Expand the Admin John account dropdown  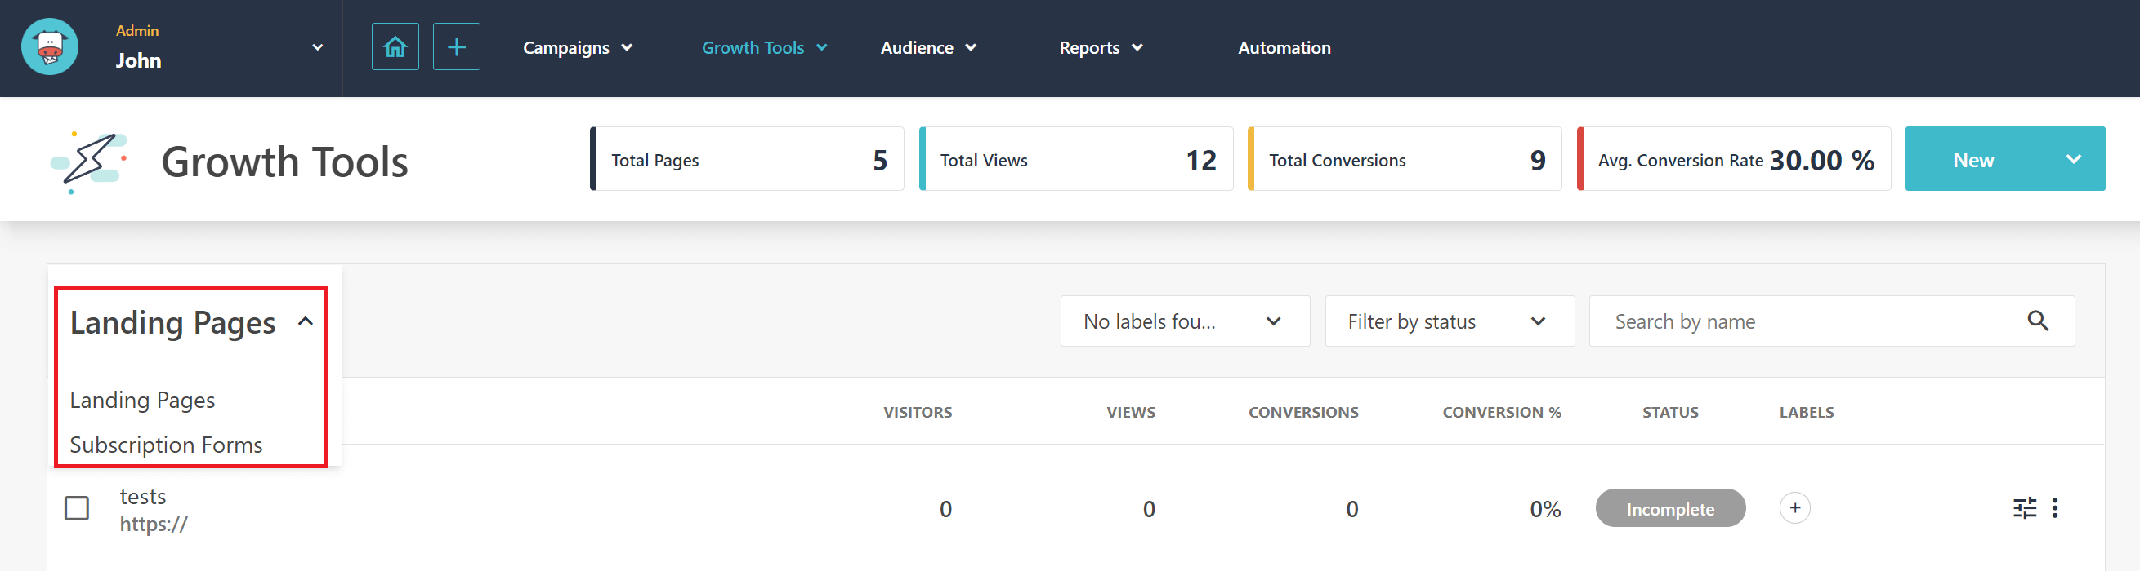click(x=317, y=48)
